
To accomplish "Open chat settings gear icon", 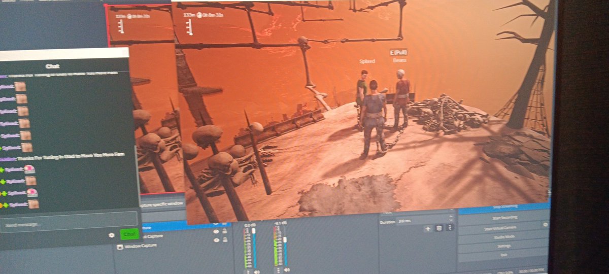I will [x=112, y=235].
